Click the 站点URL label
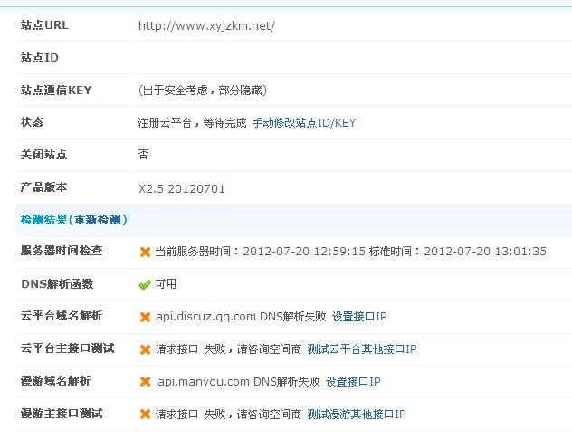572x439 pixels. pos(44,25)
